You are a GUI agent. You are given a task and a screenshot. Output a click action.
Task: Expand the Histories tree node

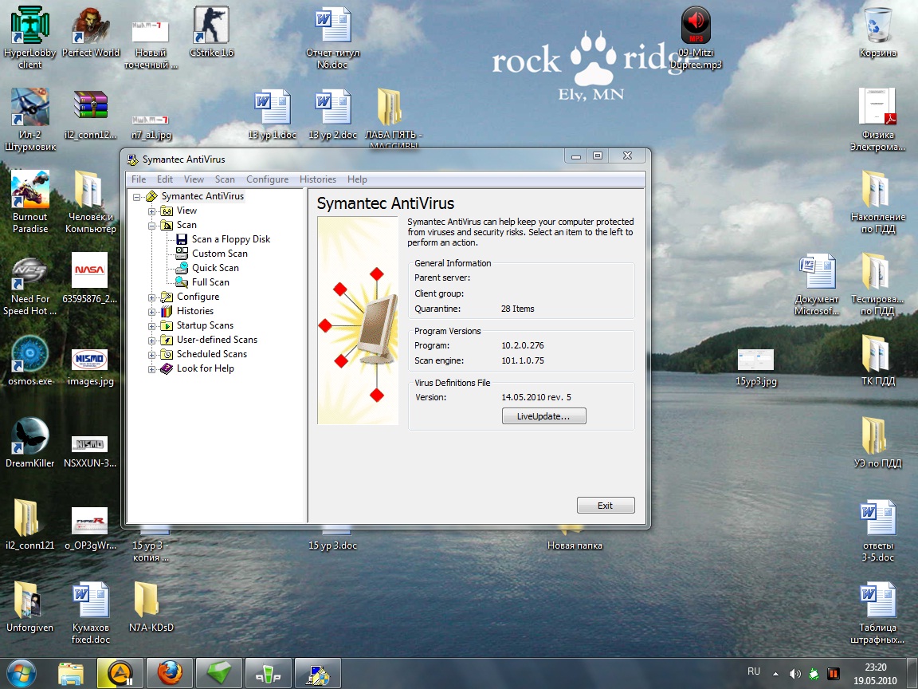[x=151, y=312]
